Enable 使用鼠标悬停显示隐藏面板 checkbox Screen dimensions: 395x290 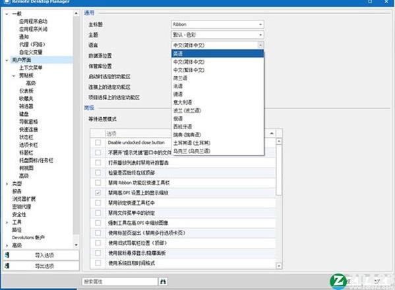[98, 253]
